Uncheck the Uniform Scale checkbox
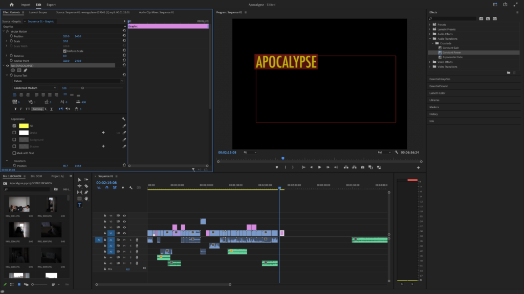 click(x=64, y=51)
